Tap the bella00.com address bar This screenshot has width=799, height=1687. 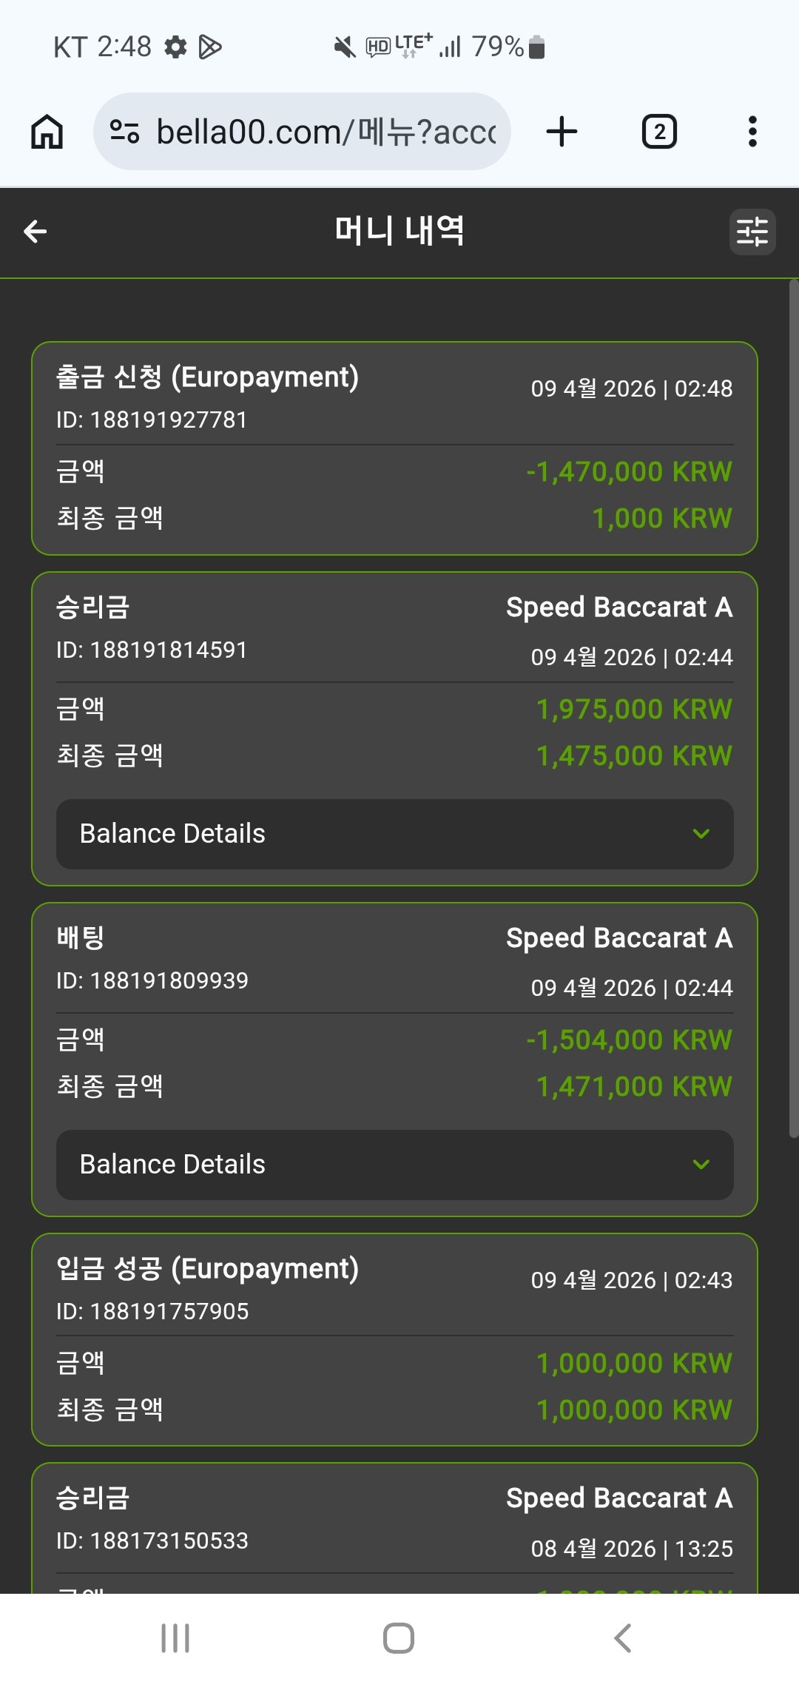(x=326, y=132)
